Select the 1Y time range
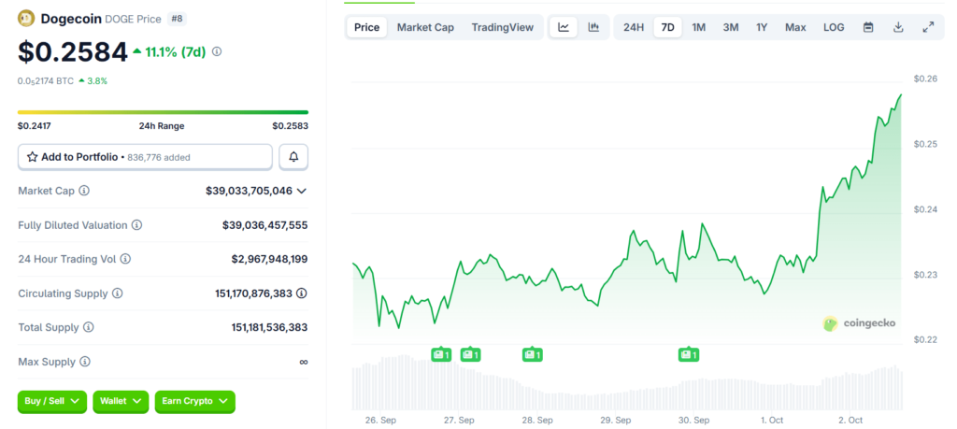Image resolution: width=957 pixels, height=429 pixels. tap(762, 27)
